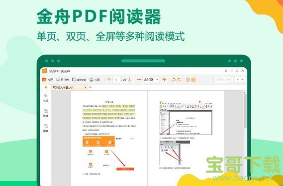283x186 pixels.
Task: Zoom out with the minus button
Action: click(x=139, y=80)
